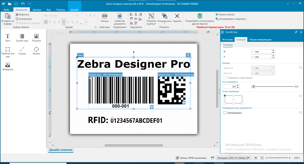This screenshot has height=164, width=304.
Task: Select the Рисунок picture tool
Action: pos(36,38)
